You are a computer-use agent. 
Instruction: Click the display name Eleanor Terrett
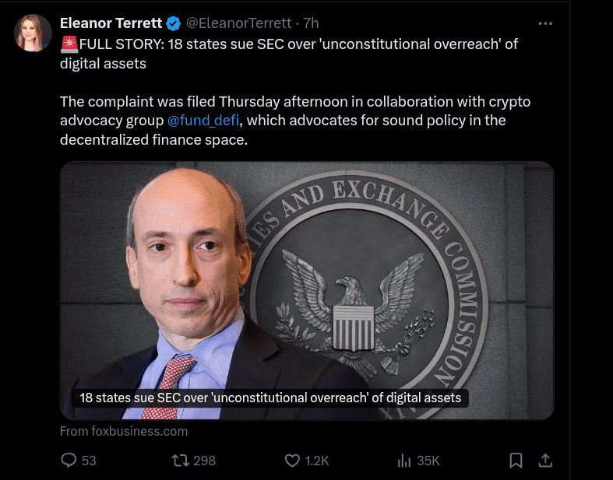coord(111,23)
